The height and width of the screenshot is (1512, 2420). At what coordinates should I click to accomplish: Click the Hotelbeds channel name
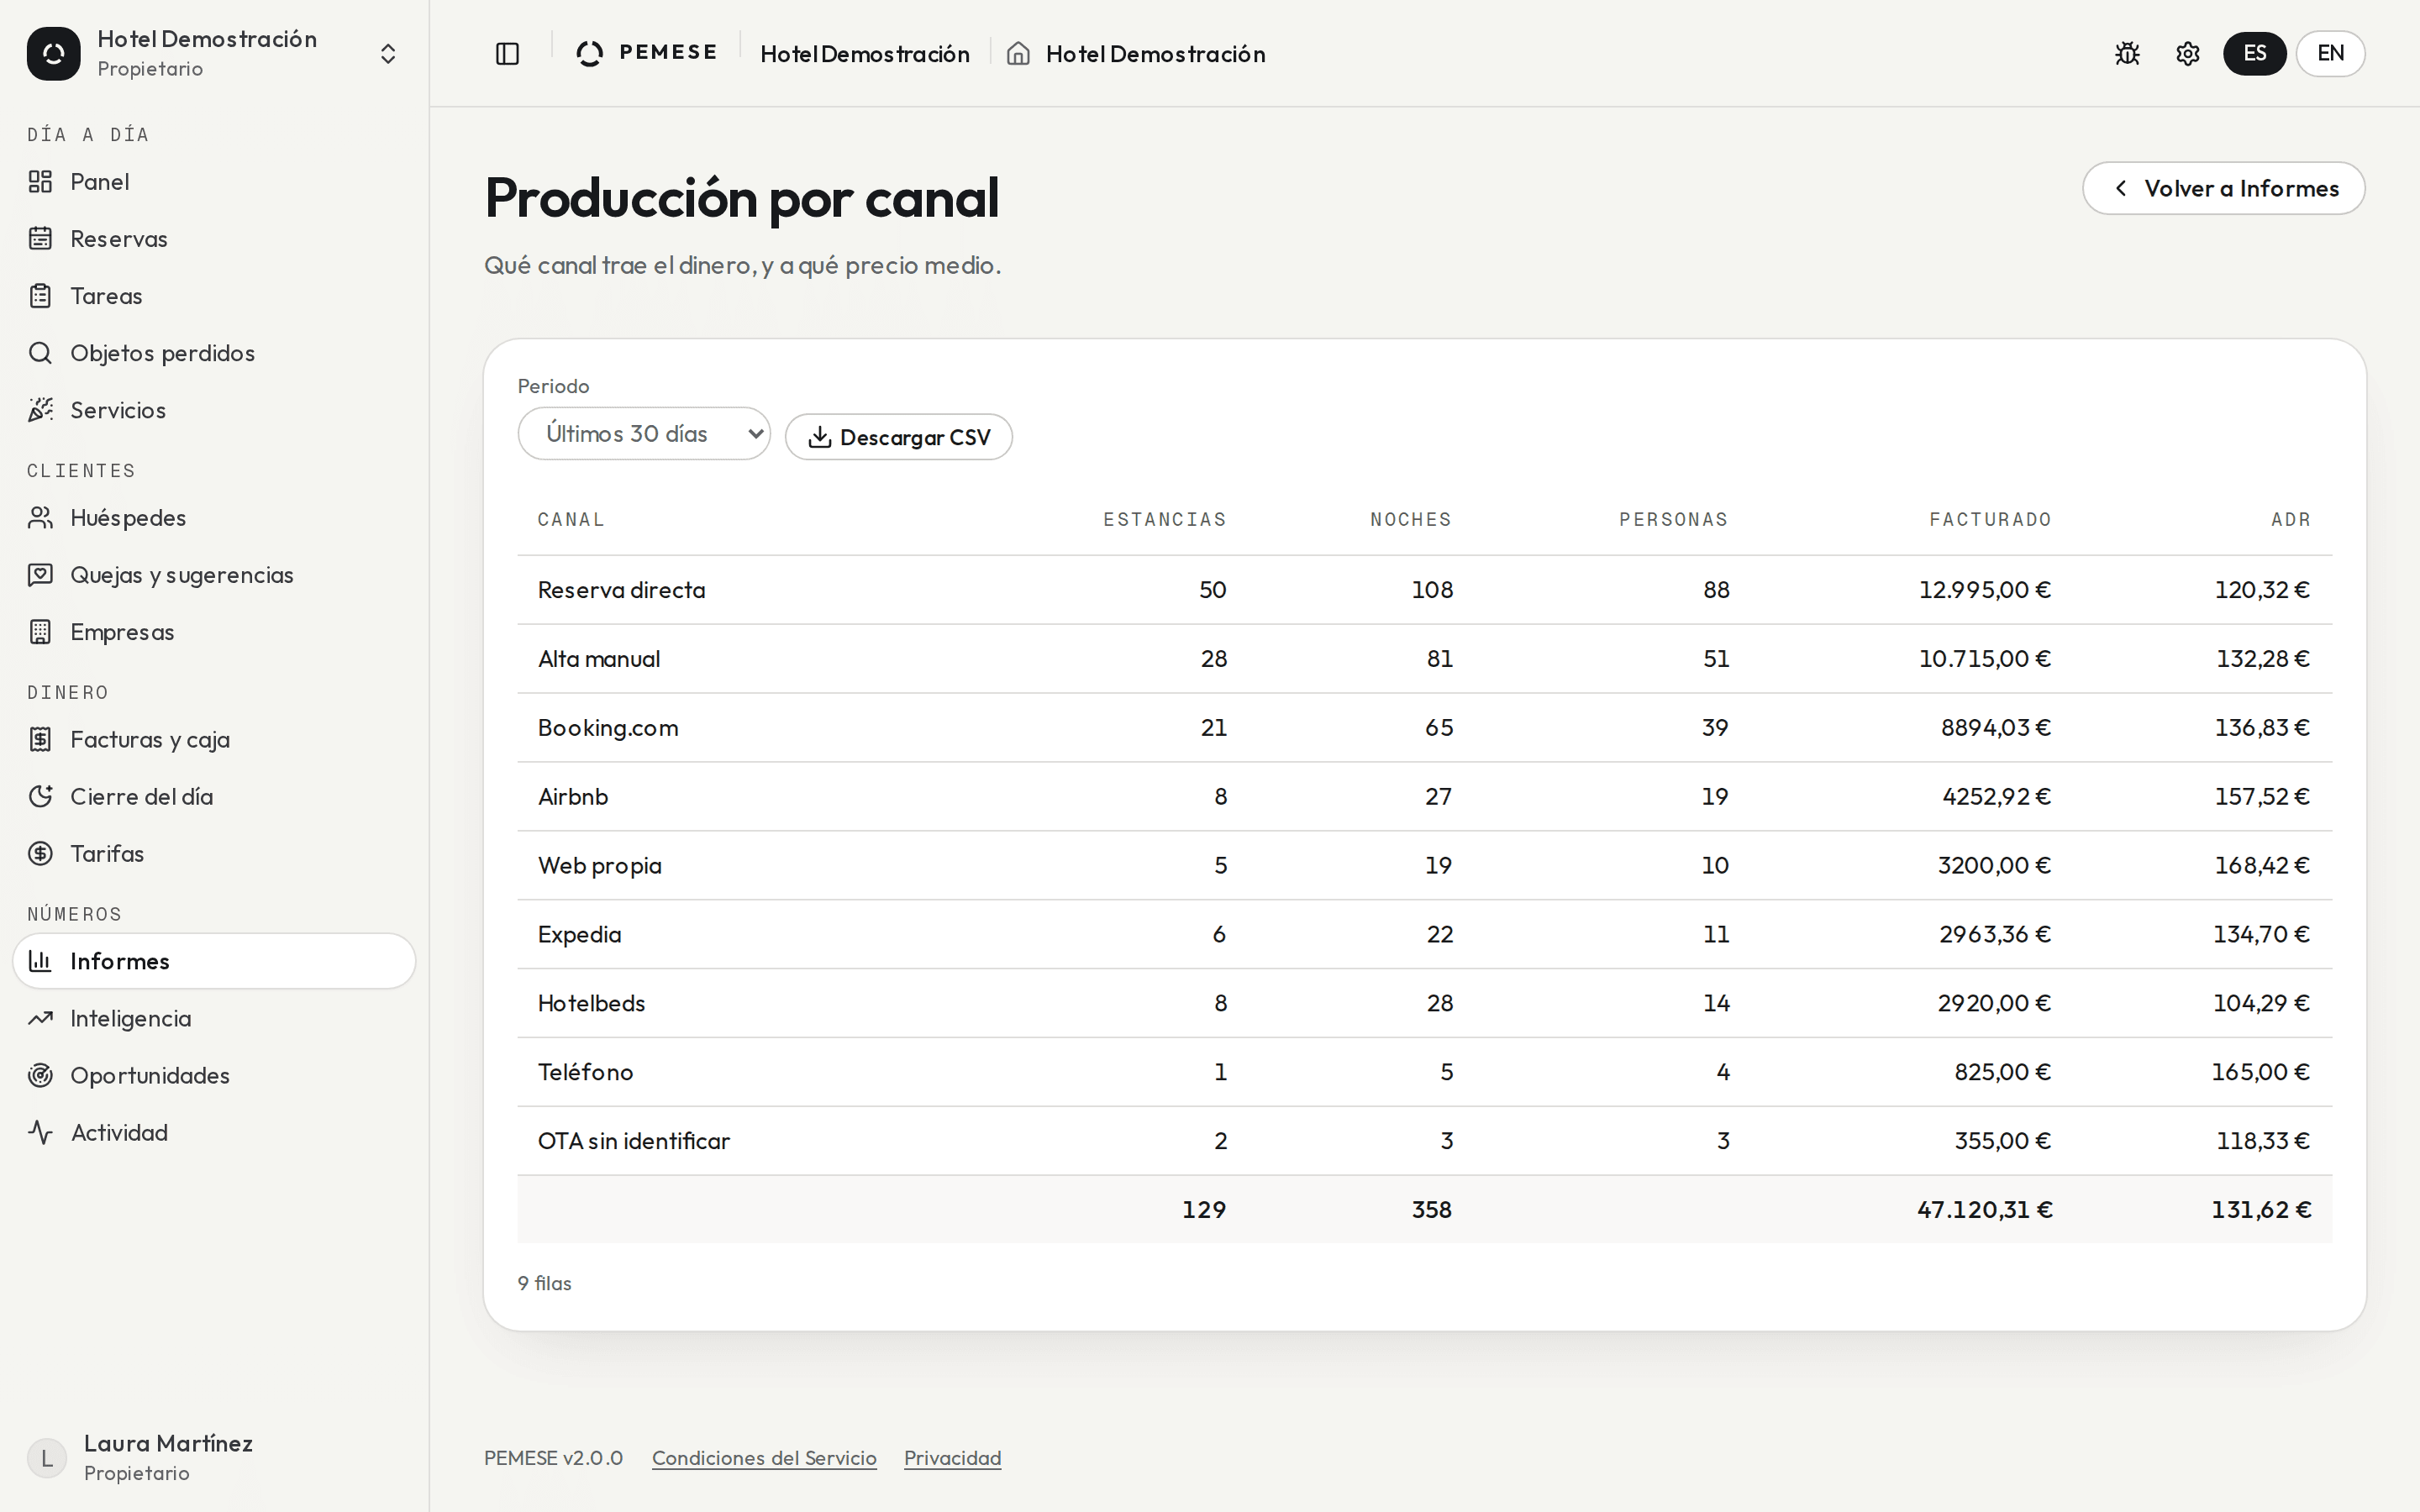(x=591, y=1003)
